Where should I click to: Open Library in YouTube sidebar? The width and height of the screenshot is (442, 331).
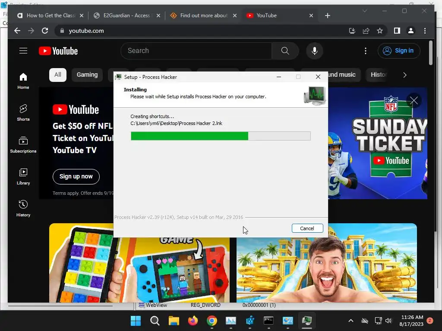(23, 176)
